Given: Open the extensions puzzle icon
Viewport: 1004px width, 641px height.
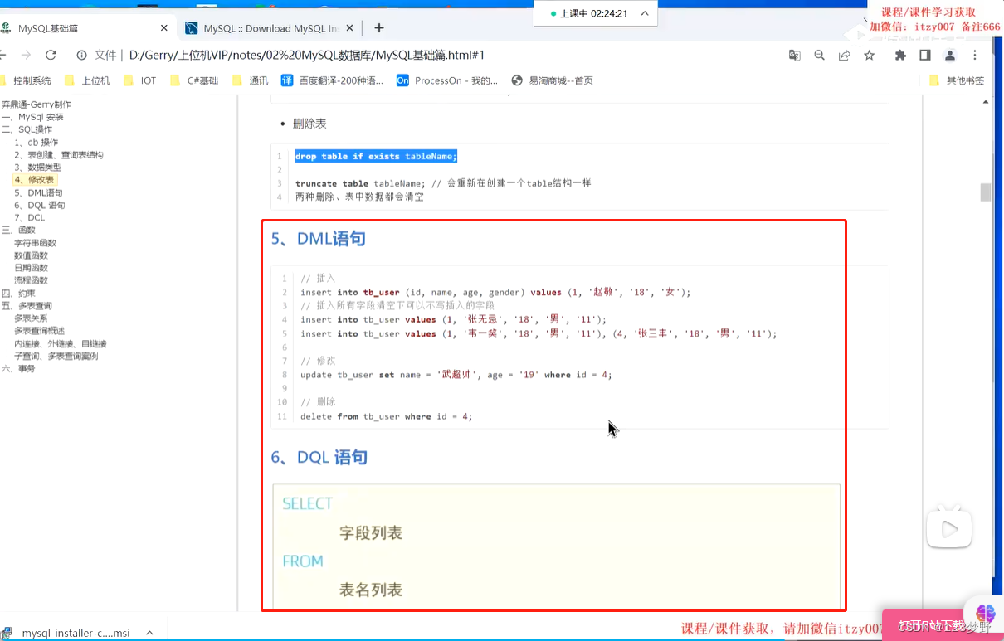Looking at the screenshot, I should [x=900, y=56].
